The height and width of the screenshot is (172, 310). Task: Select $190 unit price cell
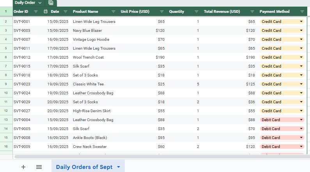point(160,57)
